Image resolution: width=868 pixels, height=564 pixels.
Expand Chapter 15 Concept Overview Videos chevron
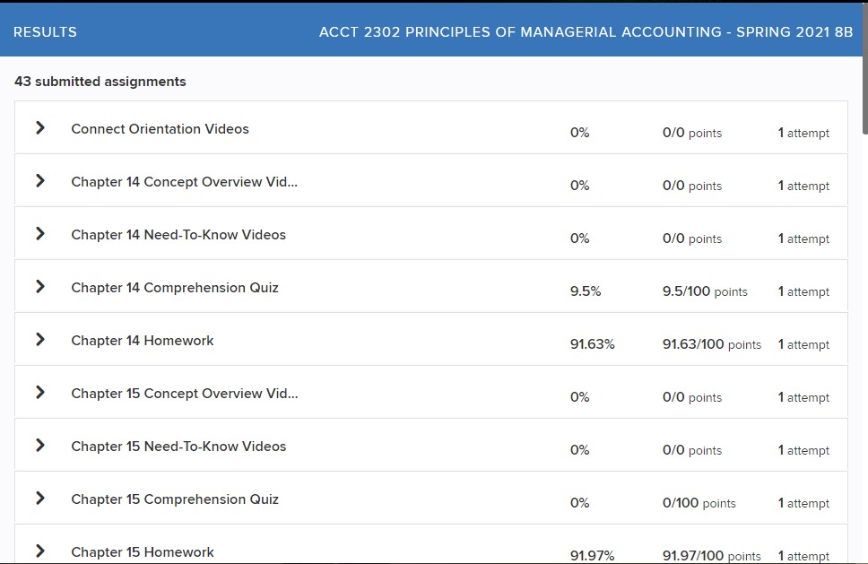tap(40, 393)
